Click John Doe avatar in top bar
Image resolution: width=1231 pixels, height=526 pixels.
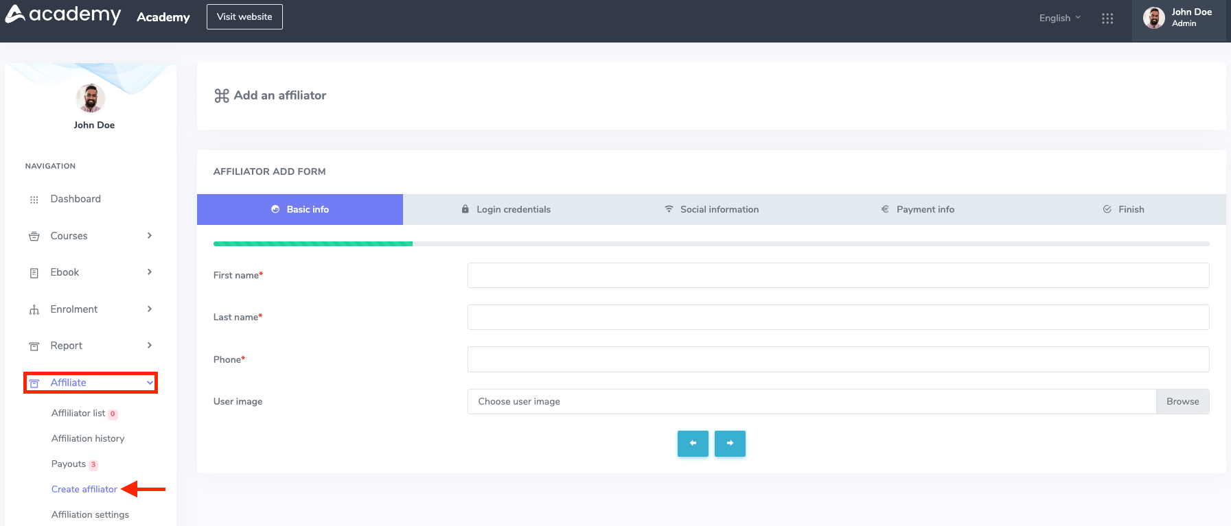click(x=1153, y=18)
